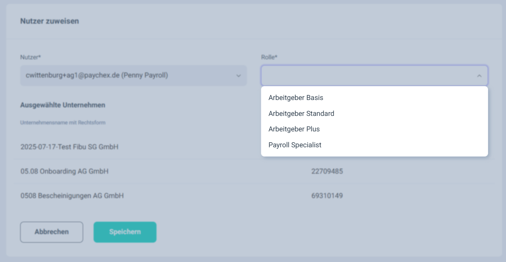Expand the Nutzer dropdown chevron
This screenshot has height=262, width=506.
point(238,76)
